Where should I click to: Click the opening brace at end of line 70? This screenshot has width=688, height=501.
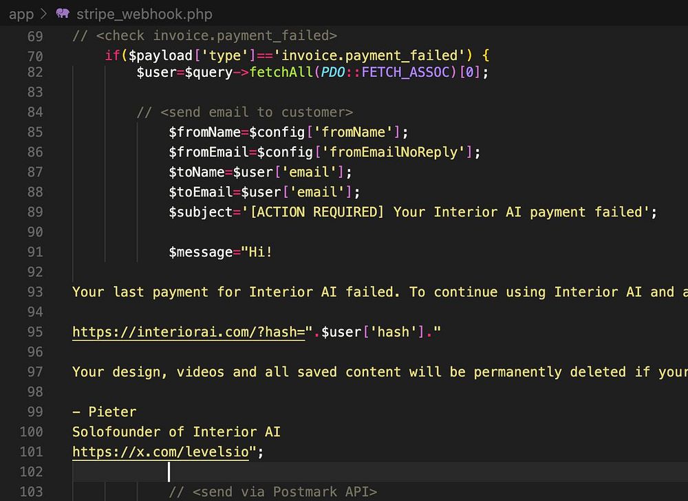[485, 56]
